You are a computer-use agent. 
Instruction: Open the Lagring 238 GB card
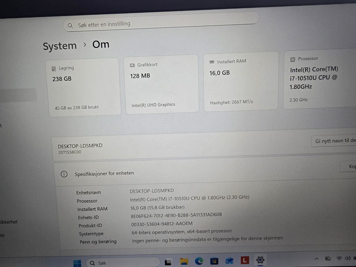click(x=84, y=88)
